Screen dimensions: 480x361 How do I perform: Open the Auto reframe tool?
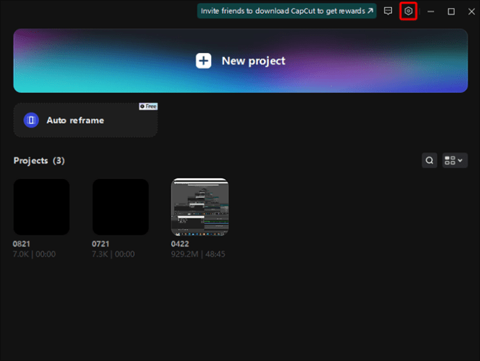click(86, 120)
